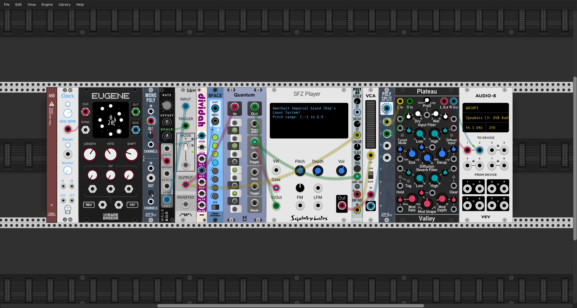Open the WASAPI driver dropdown on Audio-8
The height and width of the screenshot is (308, 577).
[486, 108]
